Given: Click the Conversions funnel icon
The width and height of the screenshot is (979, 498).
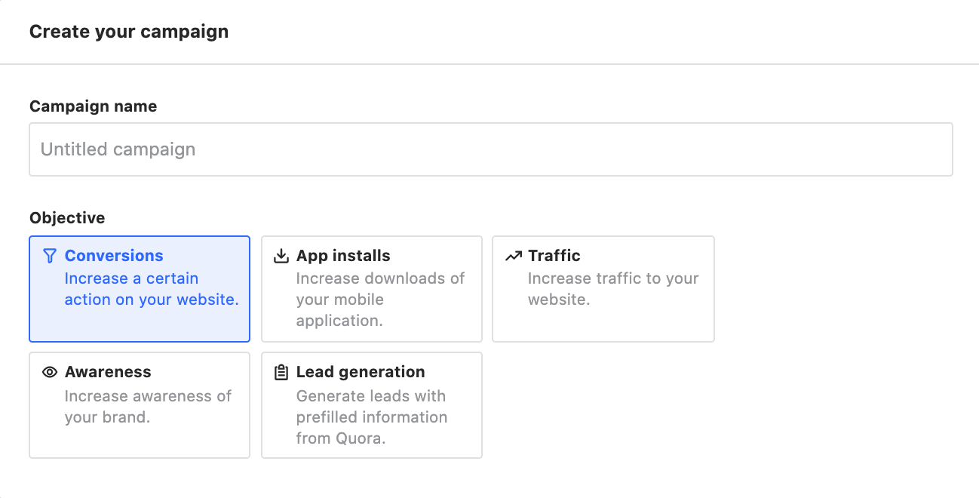Looking at the screenshot, I should [50, 256].
